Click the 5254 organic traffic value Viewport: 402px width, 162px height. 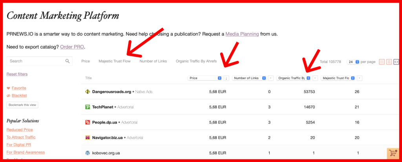click(311, 122)
